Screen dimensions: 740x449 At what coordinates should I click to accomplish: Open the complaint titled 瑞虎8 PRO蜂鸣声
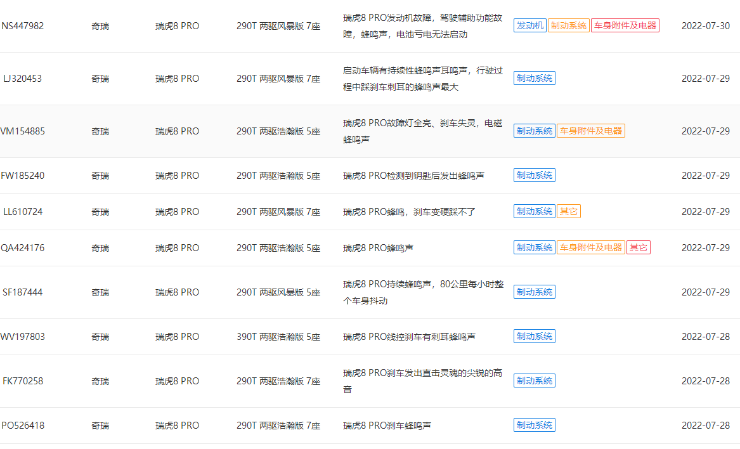pos(378,248)
